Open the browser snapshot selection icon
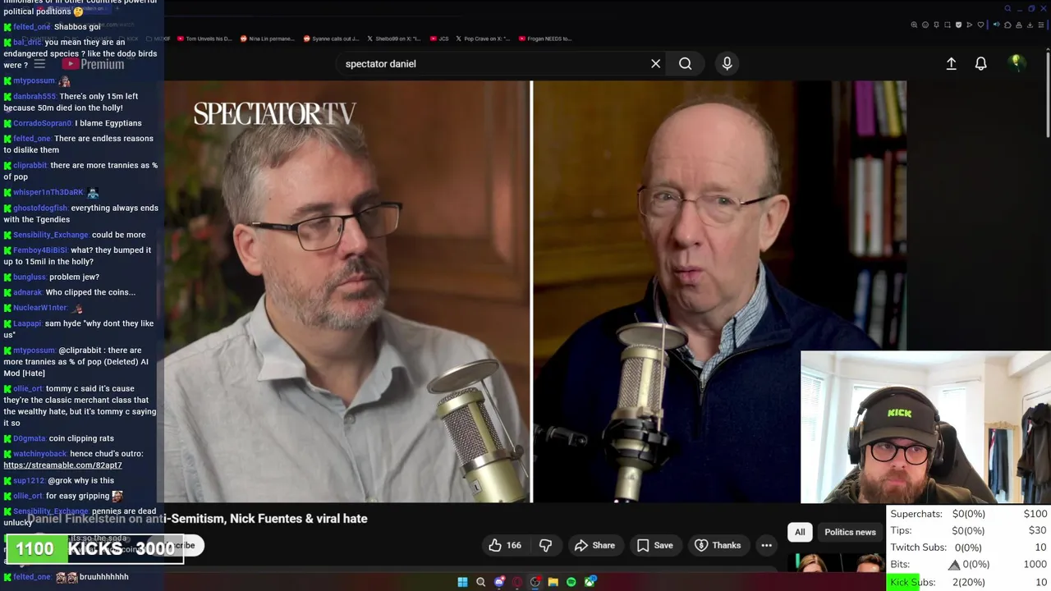Image resolution: width=1051 pixels, height=591 pixels. click(948, 25)
